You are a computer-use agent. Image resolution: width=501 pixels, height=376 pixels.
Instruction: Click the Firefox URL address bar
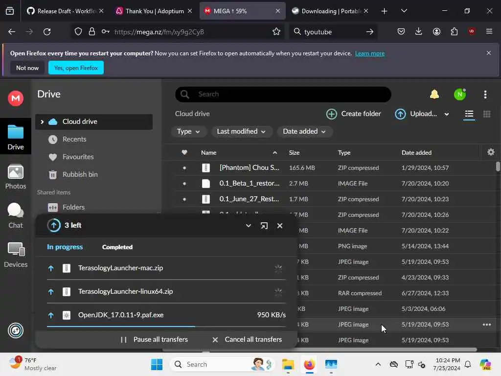pos(176,32)
